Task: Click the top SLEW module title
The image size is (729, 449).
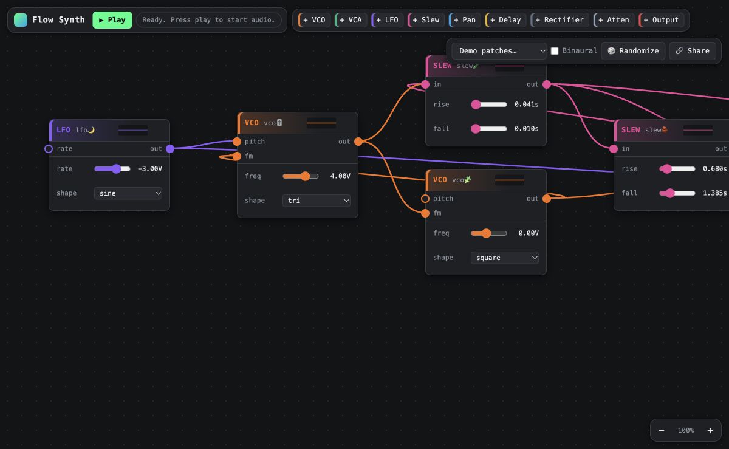Action: coord(442,66)
